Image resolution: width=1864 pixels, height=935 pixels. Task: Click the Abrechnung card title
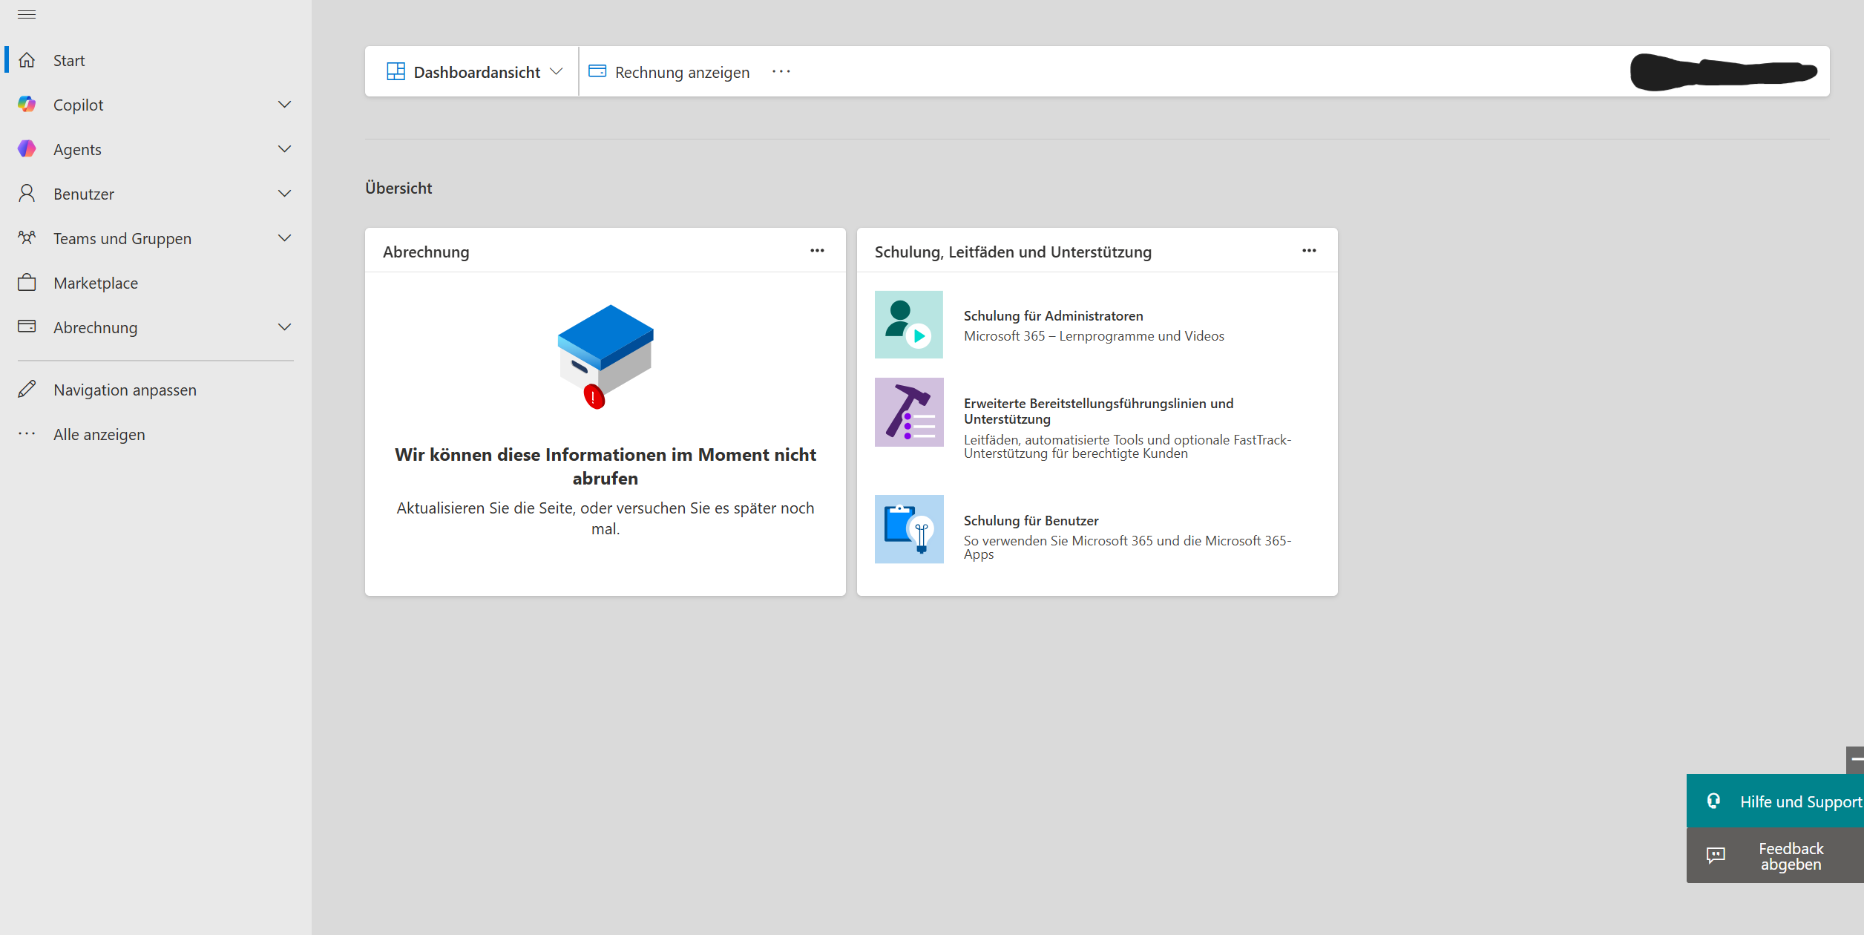(x=426, y=252)
